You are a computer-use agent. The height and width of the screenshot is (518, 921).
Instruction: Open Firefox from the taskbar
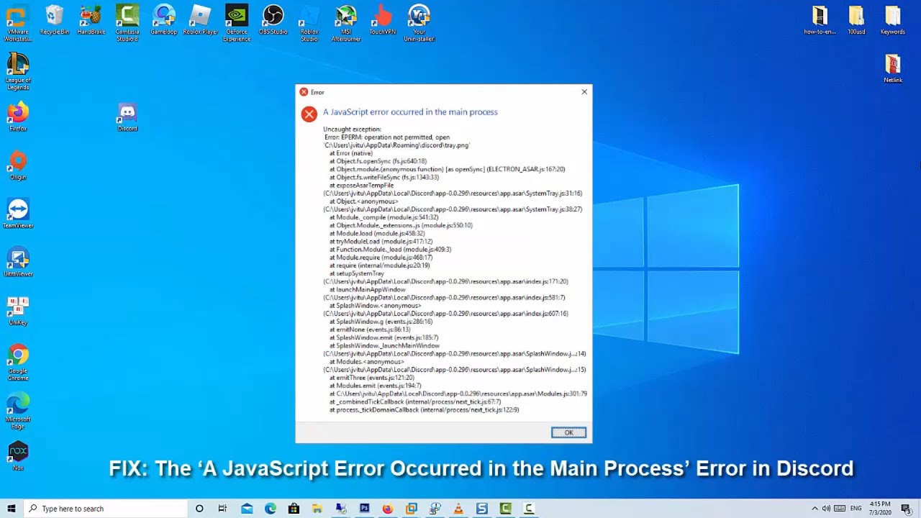[388, 509]
